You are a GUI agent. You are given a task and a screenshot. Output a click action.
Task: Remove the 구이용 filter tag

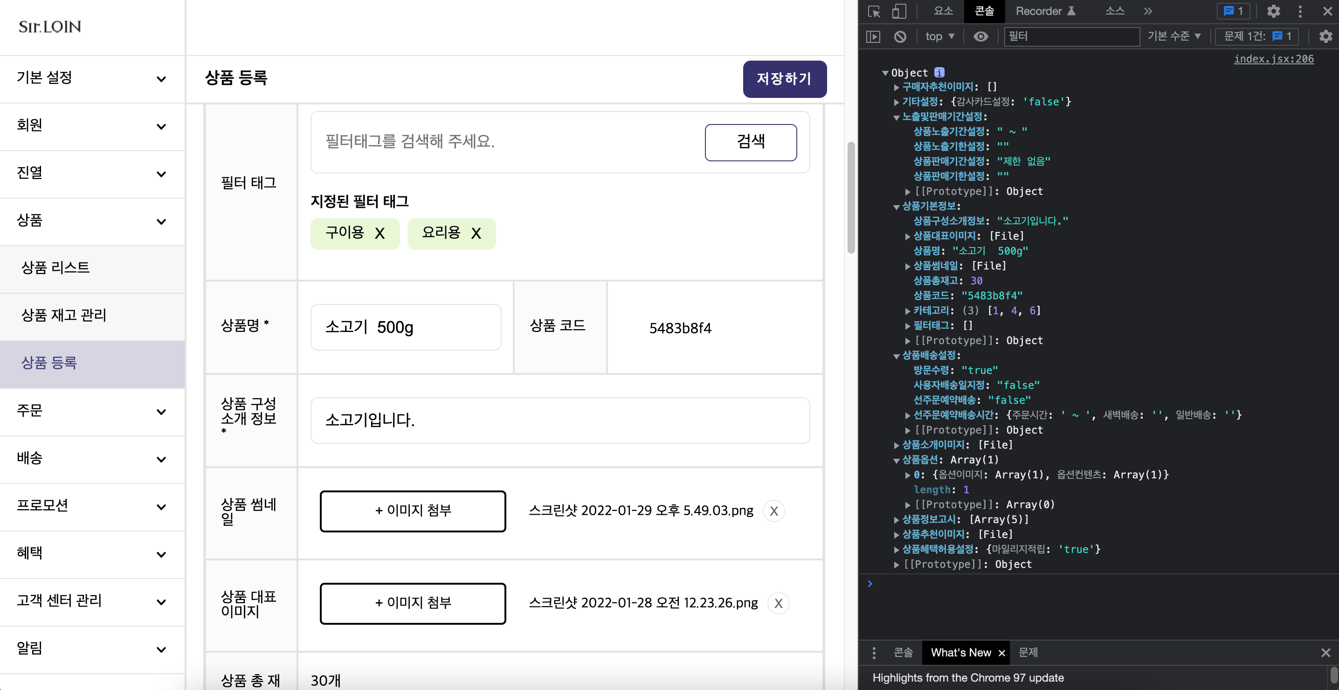[380, 234]
